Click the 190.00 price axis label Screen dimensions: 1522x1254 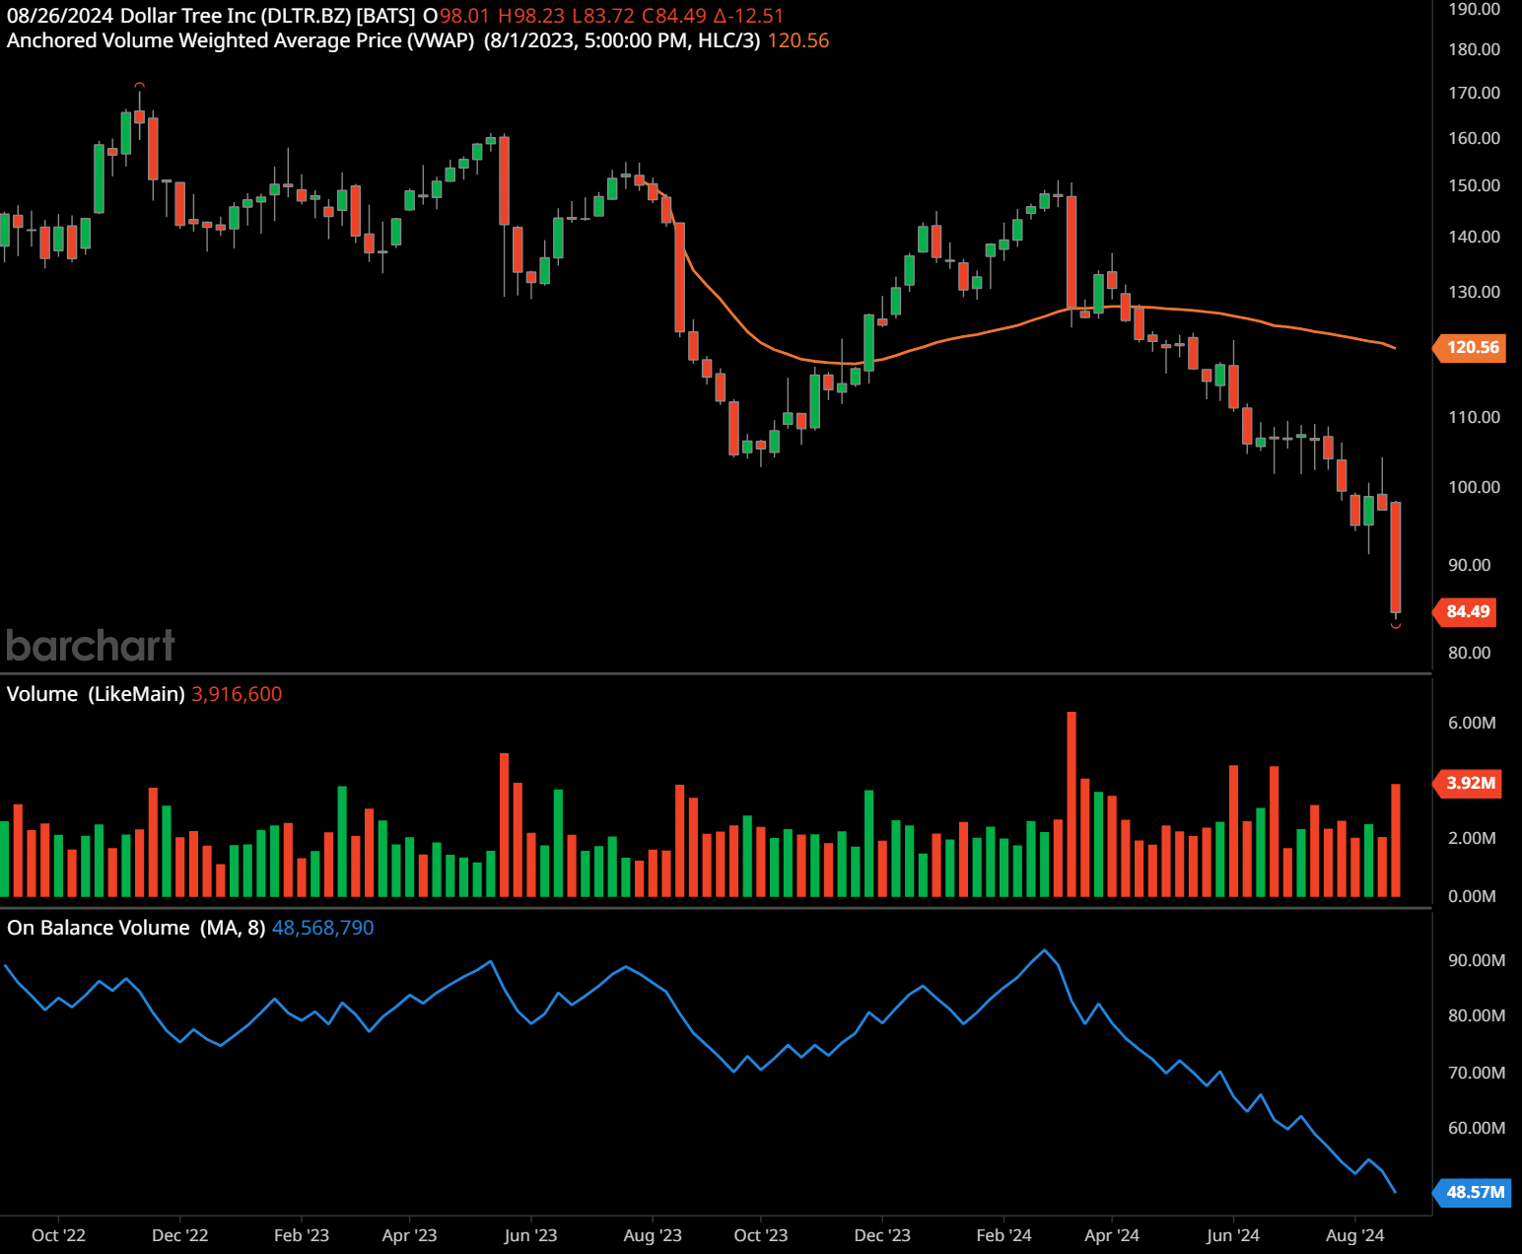(1474, 9)
